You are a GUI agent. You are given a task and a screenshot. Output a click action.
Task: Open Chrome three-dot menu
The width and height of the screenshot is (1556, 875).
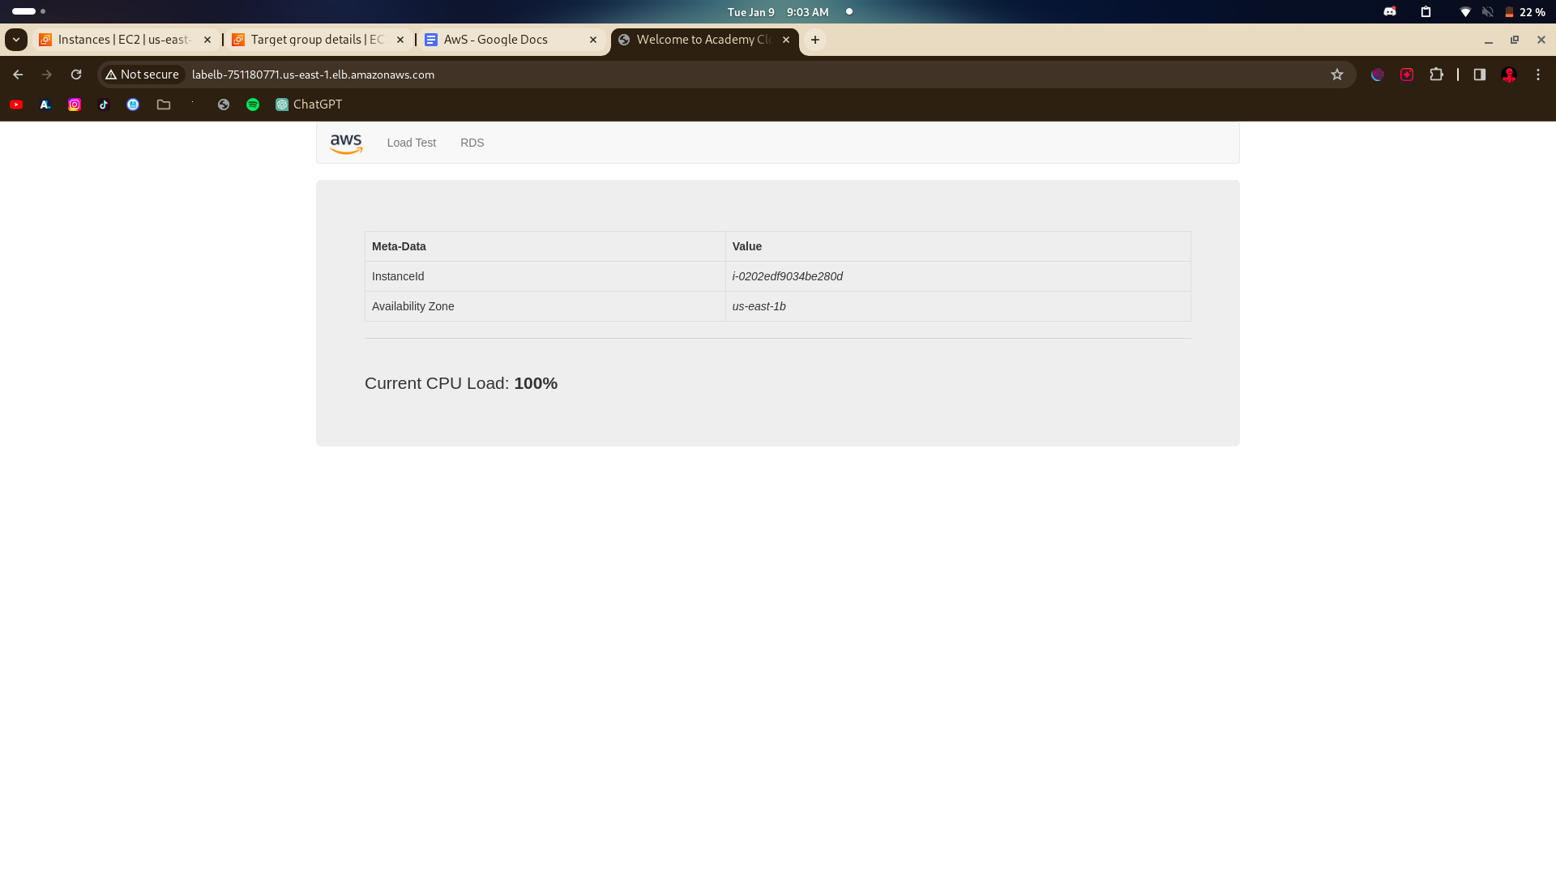point(1537,75)
